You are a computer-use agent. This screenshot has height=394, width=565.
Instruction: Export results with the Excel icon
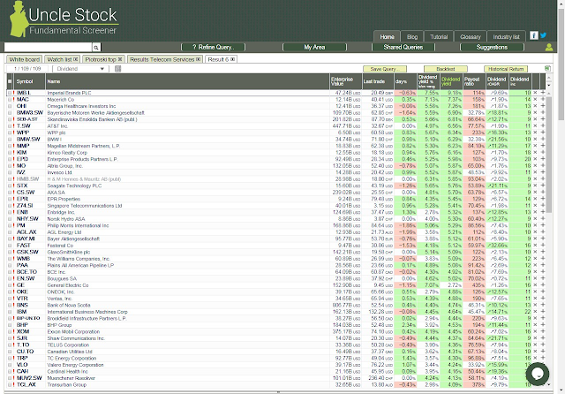pyautogui.click(x=547, y=69)
